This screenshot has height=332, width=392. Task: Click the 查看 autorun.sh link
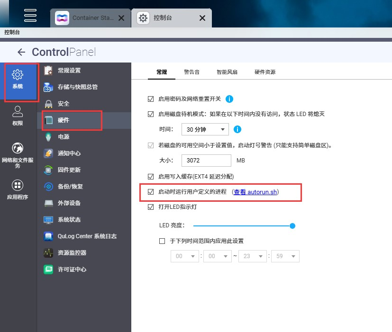[x=256, y=192]
